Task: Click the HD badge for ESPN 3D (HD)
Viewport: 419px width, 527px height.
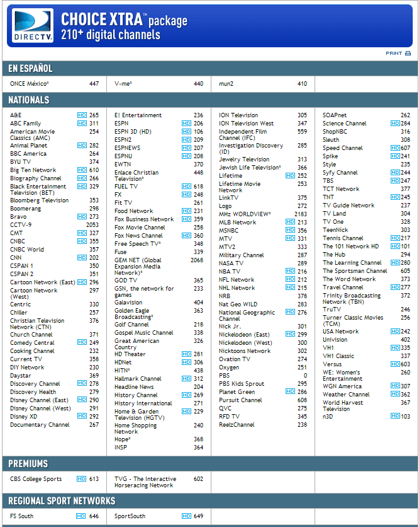Action: click(x=186, y=132)
